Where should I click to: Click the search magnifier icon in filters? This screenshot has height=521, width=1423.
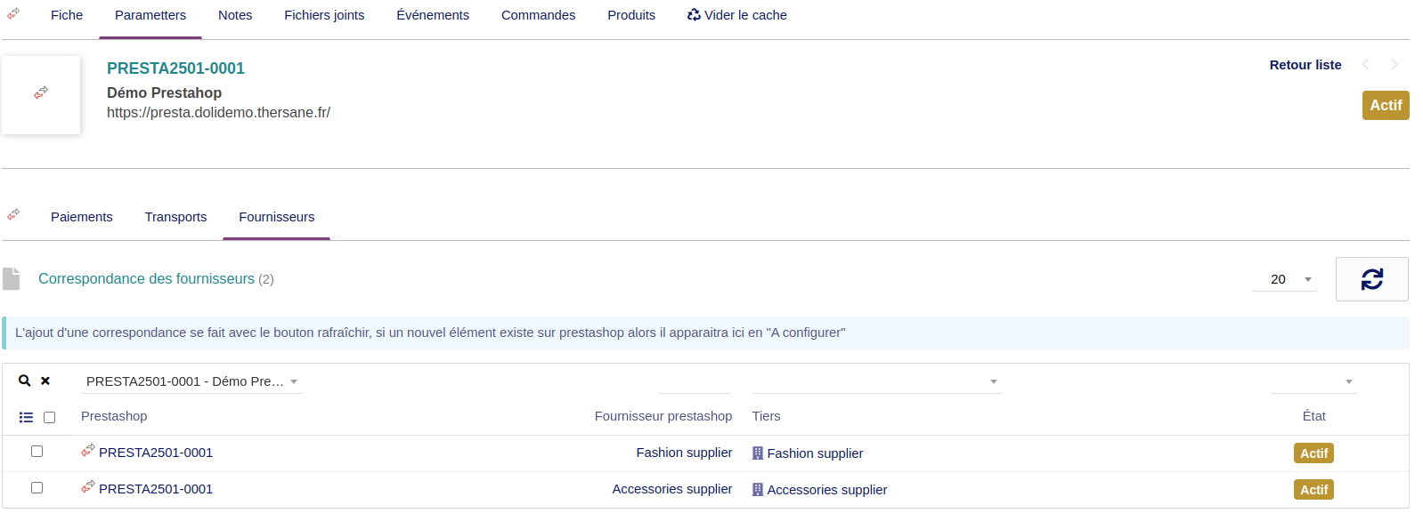coord(25,381)
